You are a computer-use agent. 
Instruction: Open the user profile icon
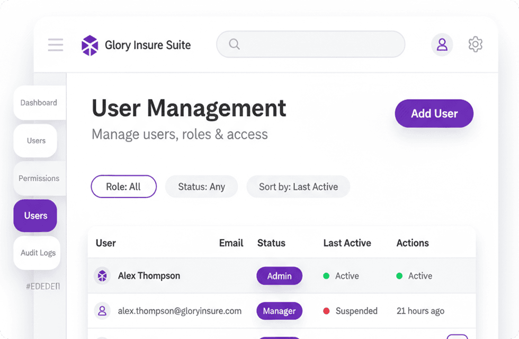(x=442, y=44)
